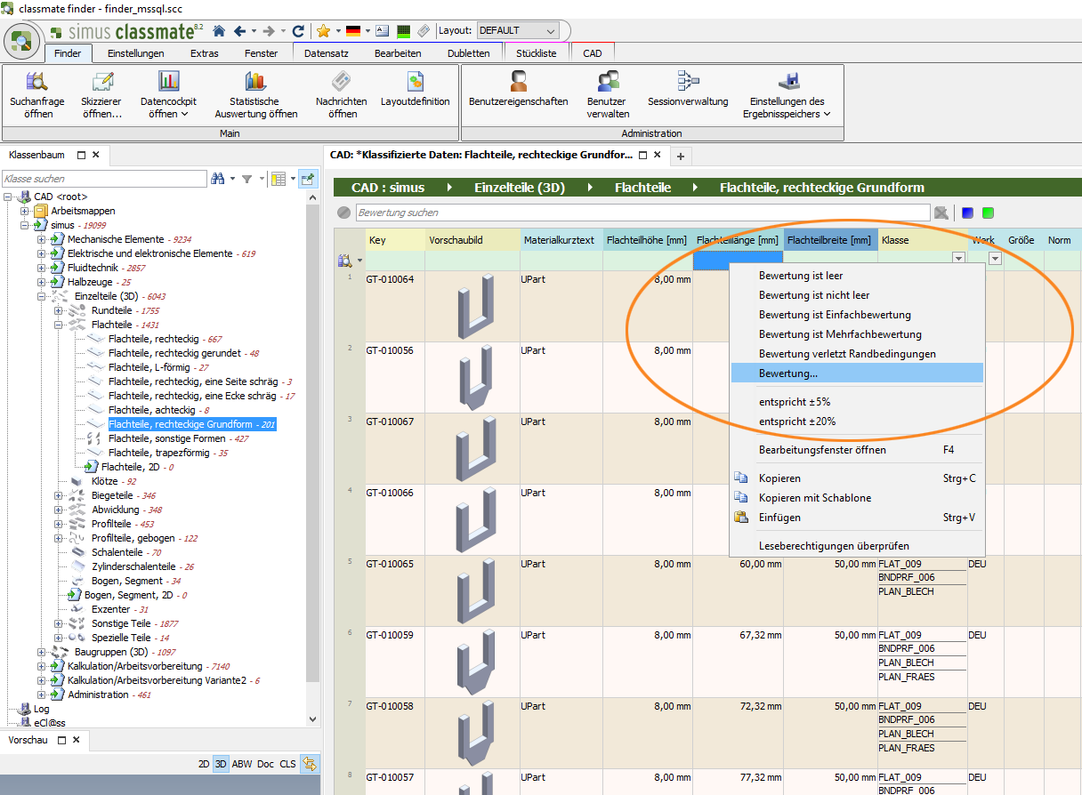
Task: Open the Stückliste ribbon tab
Action: pyautogui.click(x=537, y=53)
